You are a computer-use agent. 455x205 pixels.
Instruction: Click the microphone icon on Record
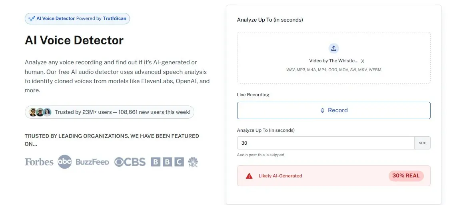click(322, 111)
